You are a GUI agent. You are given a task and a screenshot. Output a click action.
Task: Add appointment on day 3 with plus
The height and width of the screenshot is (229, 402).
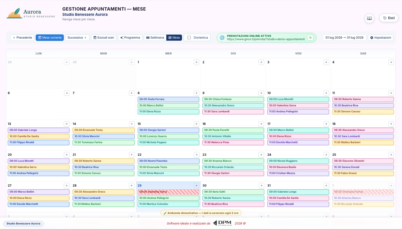[326, 62]
